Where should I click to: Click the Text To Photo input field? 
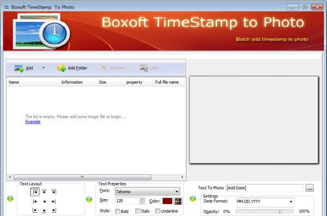[x=264, y=188]
